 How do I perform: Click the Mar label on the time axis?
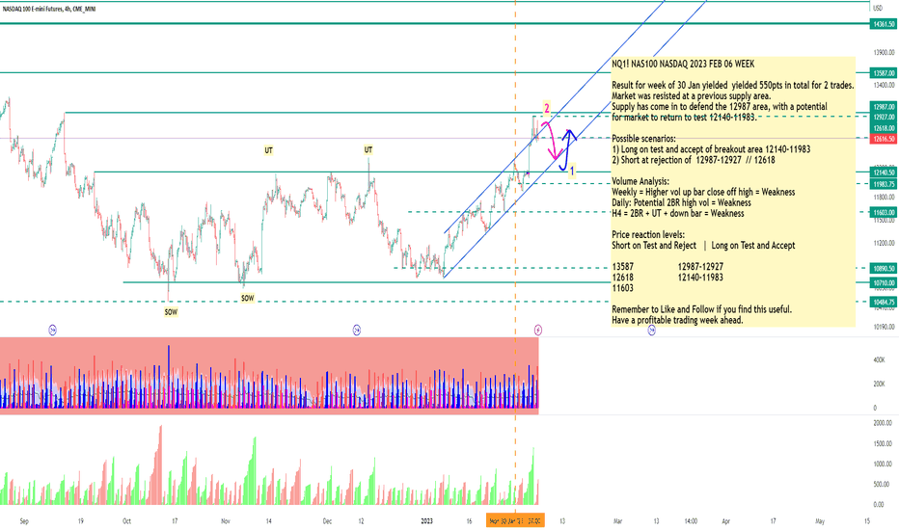click(617, 521)
